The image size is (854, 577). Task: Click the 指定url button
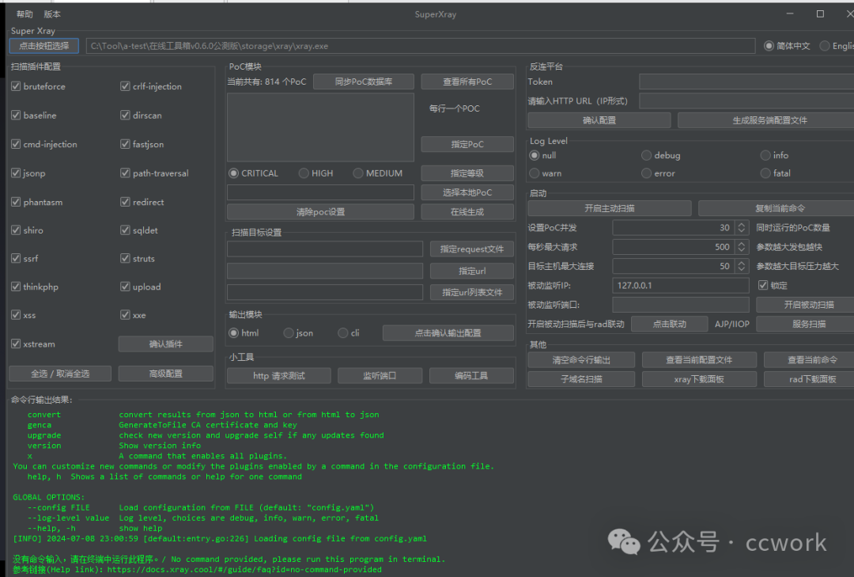(471, 271)
